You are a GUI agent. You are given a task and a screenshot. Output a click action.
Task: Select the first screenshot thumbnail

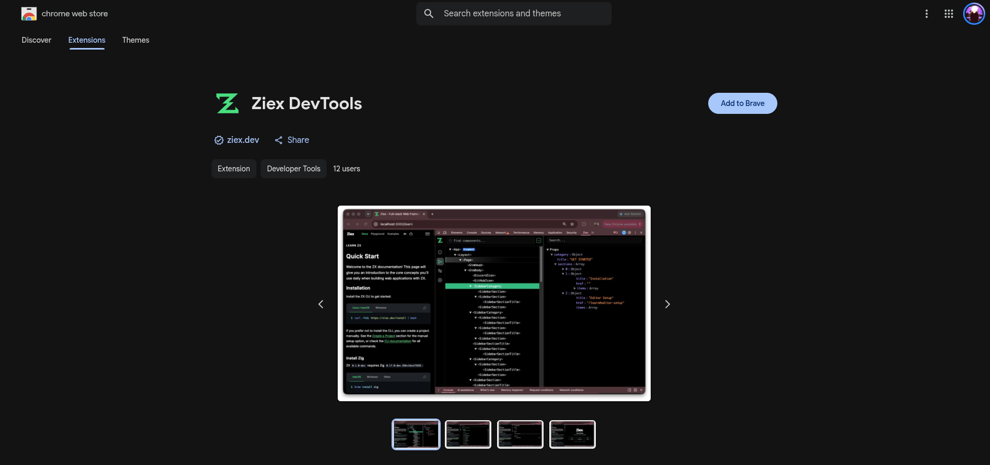[x=416, y=434]
